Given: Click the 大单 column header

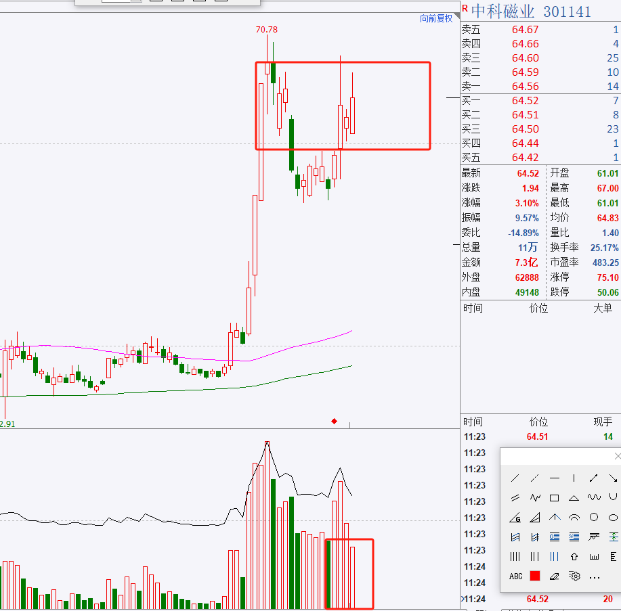Looking at the screenshot, I should (603, 309).
